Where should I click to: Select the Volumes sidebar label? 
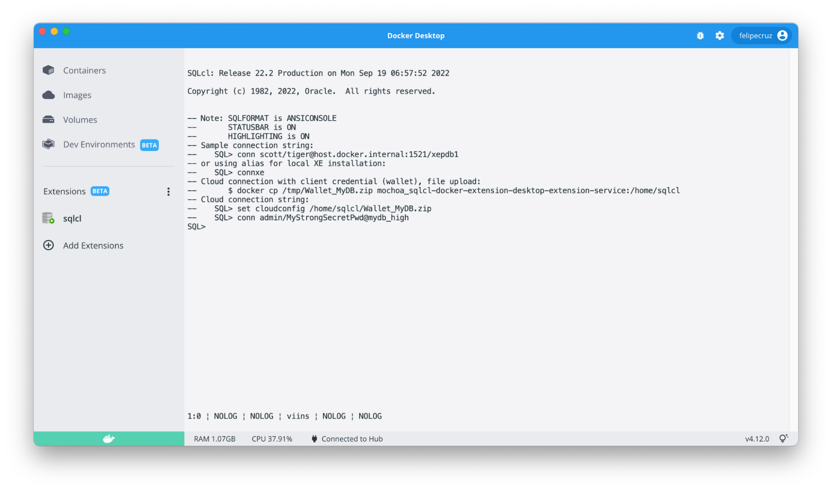point(80,120)
